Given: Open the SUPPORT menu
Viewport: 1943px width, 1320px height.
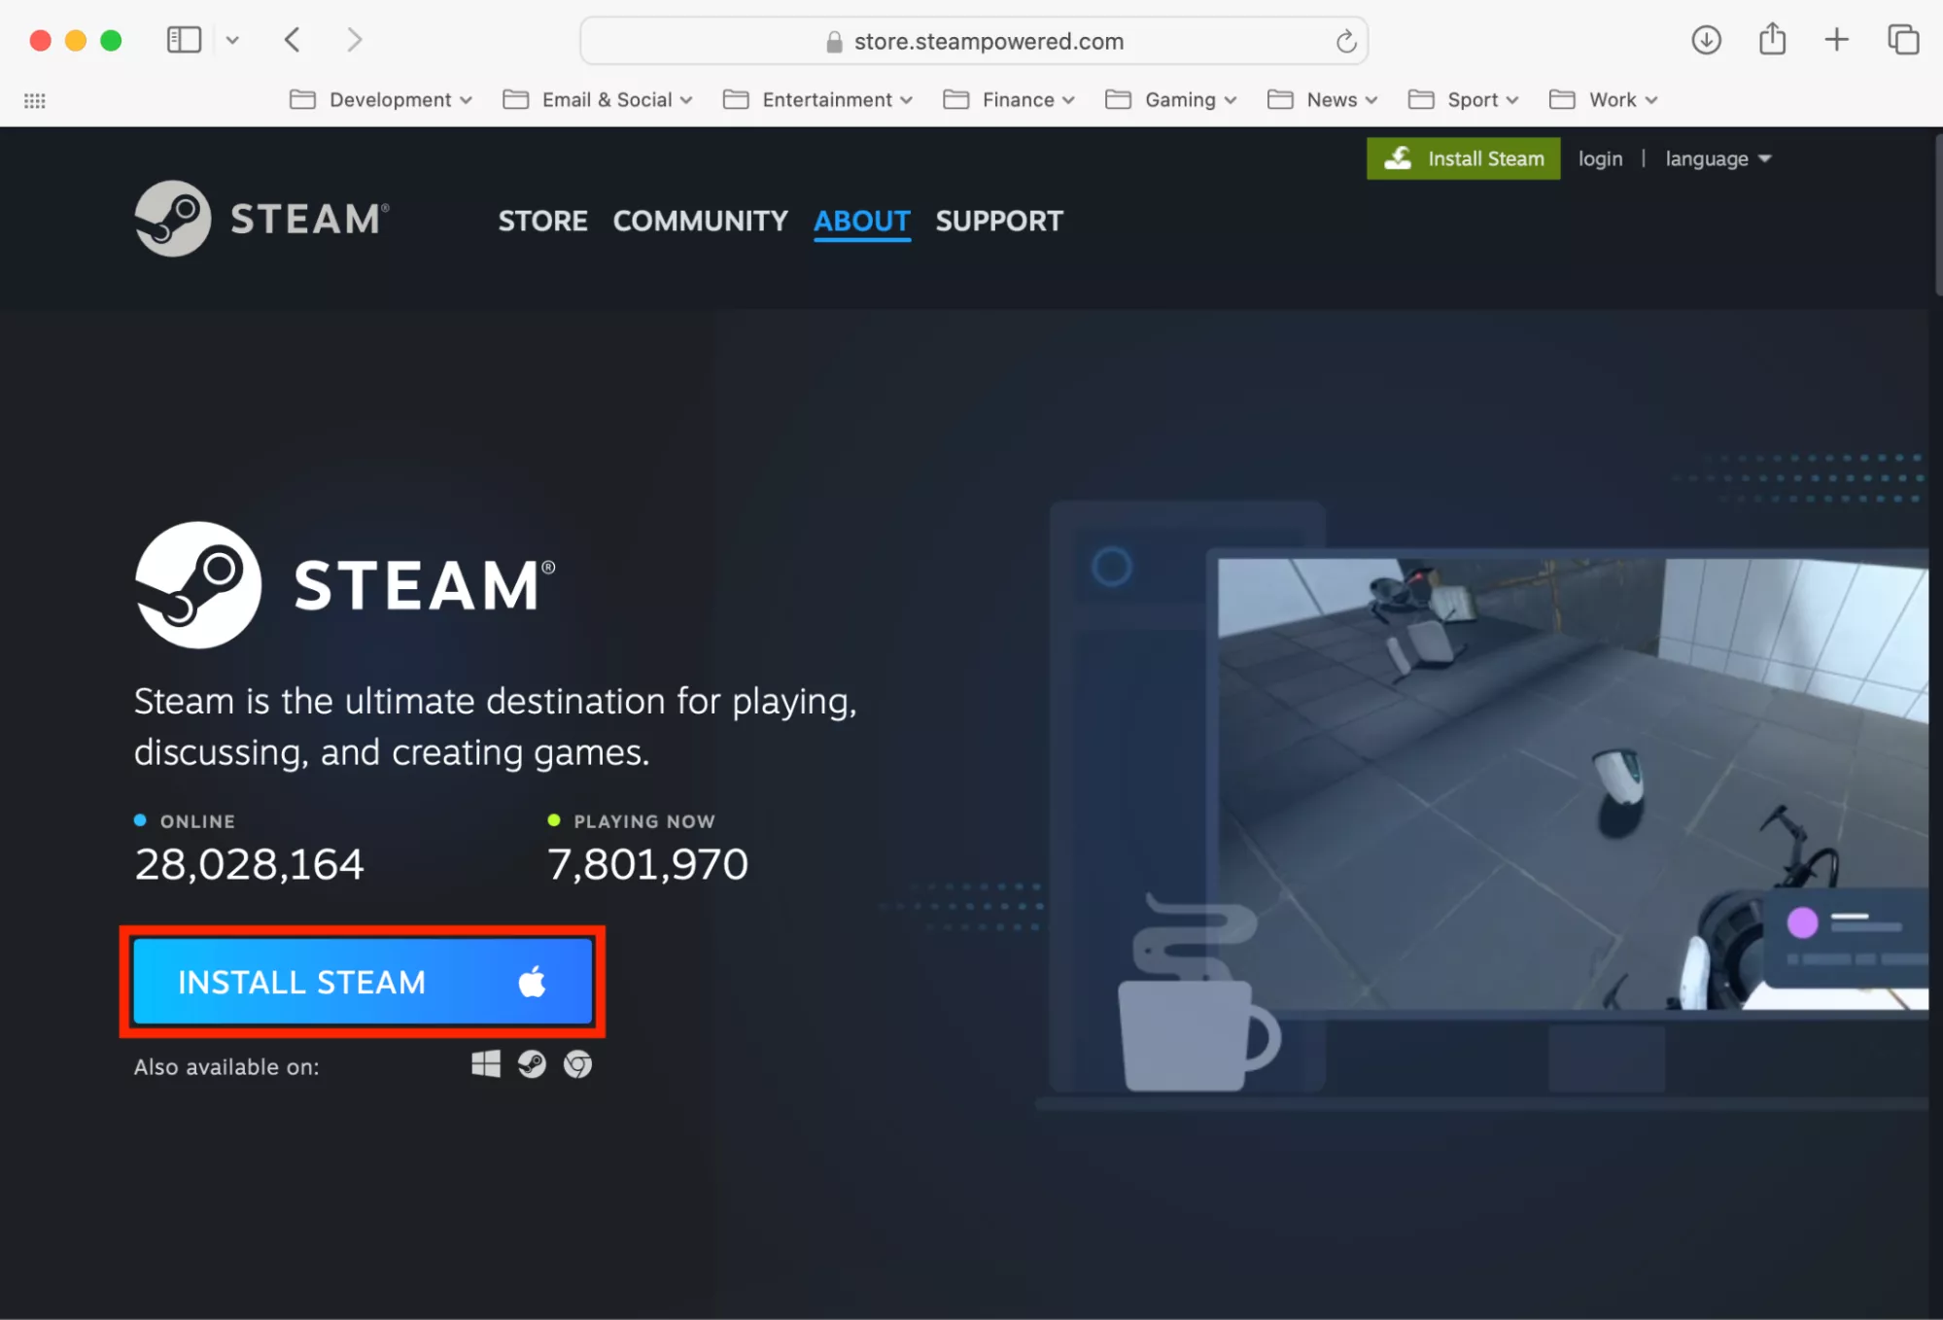Looking at the screenshot, I should click(999, 221).
